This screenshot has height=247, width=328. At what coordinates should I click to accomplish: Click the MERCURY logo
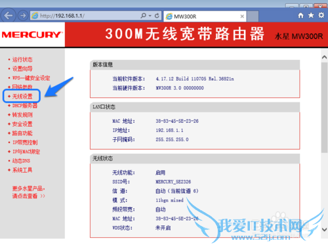pos(32,35)
